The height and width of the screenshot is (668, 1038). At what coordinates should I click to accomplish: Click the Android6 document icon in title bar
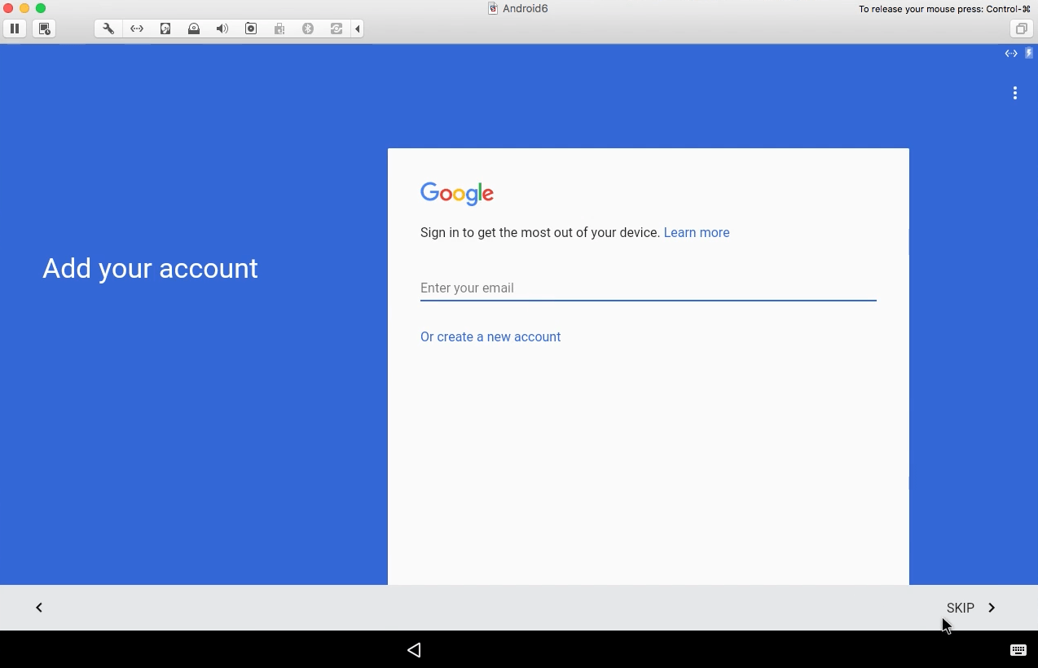pos(493,8)
